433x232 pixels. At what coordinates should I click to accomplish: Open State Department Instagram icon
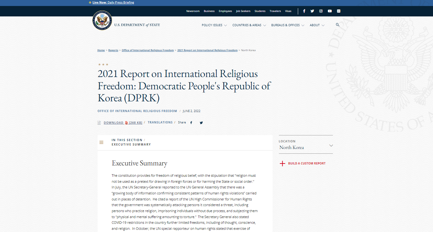(321, 11)
